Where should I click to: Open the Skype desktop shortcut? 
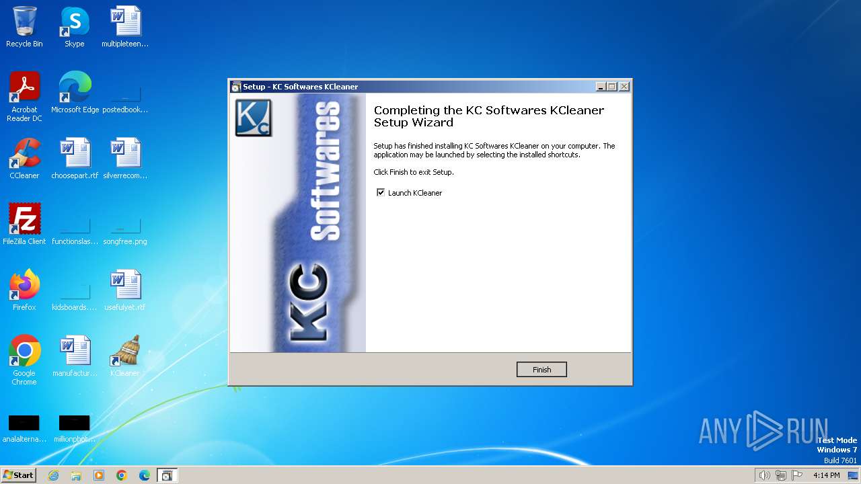click(x=75, y=27)
